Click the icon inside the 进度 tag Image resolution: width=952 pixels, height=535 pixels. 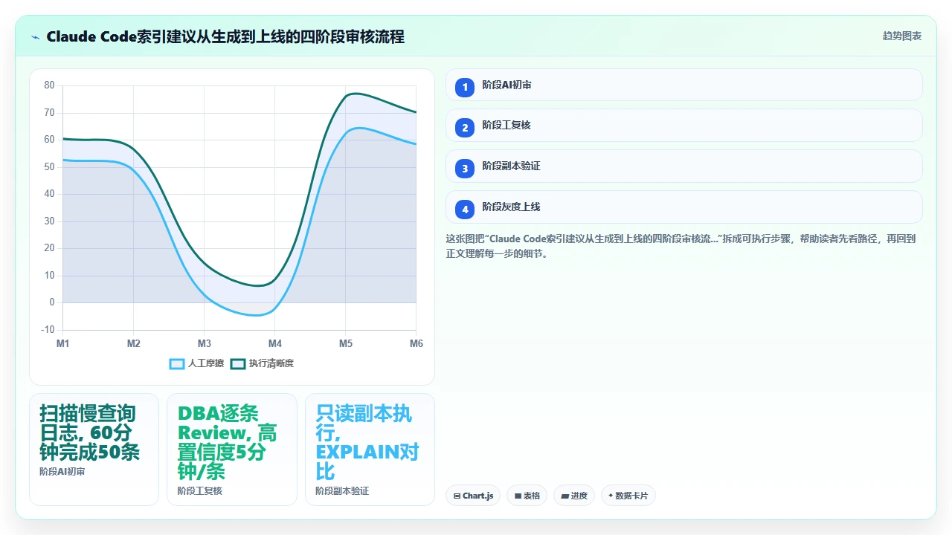point(565,496)
